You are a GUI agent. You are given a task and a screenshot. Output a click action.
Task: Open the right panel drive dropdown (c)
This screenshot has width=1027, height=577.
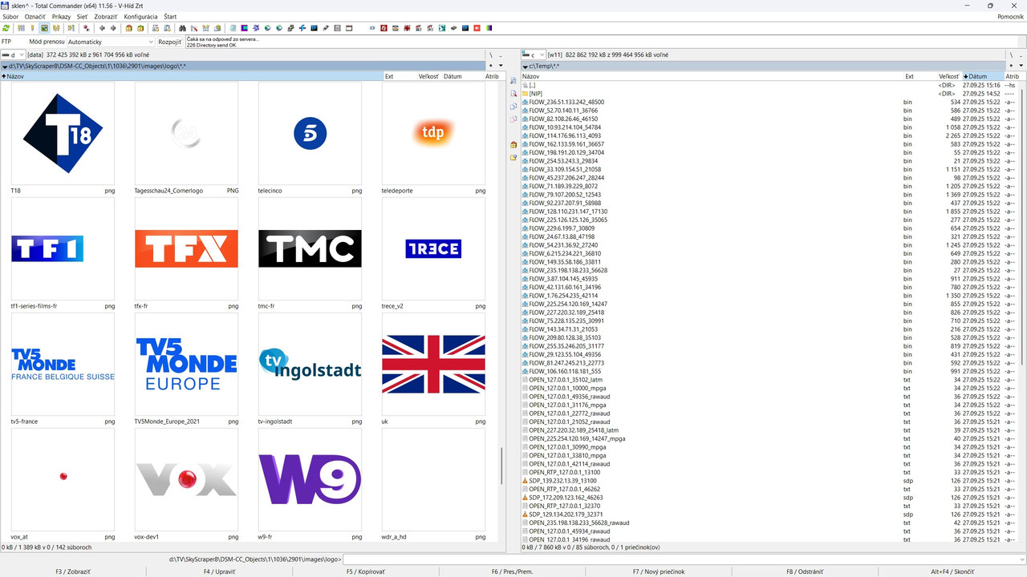pyautogui.click(x=534, y=55)
